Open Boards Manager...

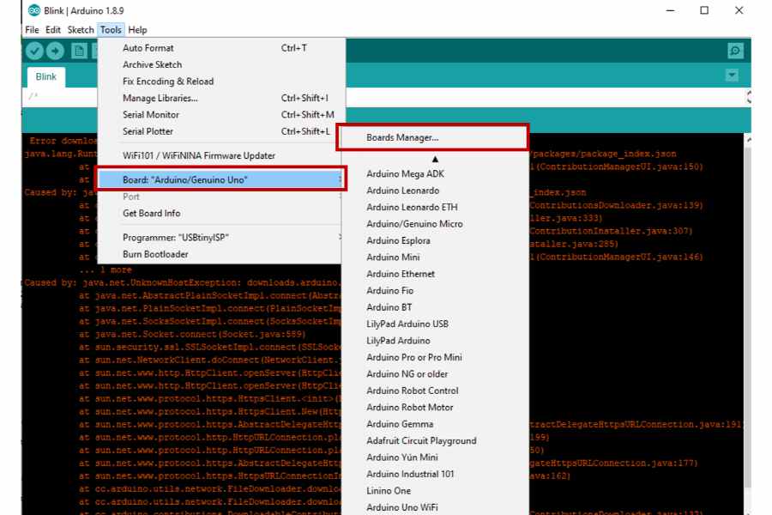point(433,137)
